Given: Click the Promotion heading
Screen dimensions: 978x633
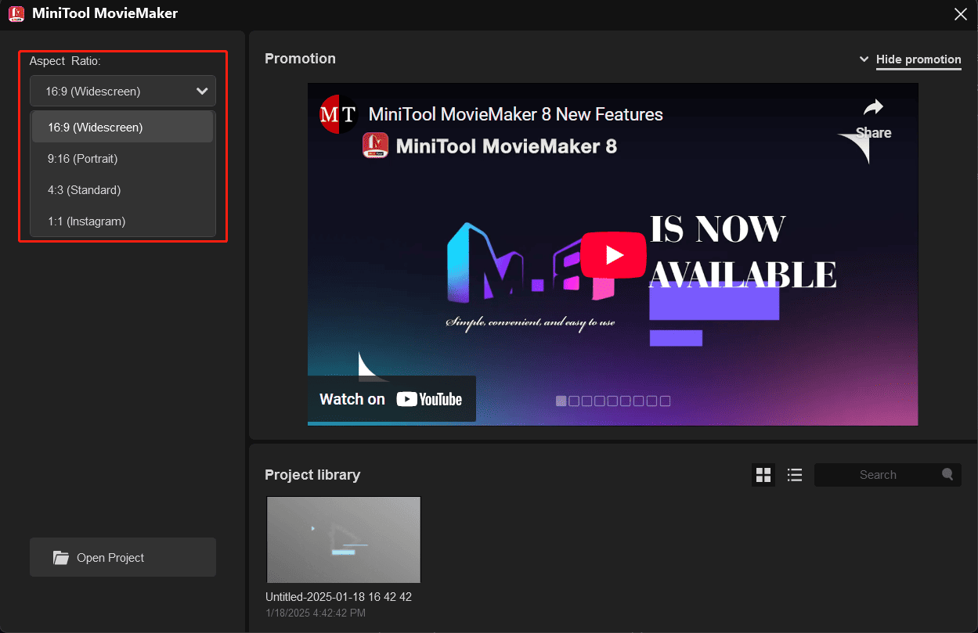Looking at the screenshot, I should pyautogui.click(x=300, y=59).
